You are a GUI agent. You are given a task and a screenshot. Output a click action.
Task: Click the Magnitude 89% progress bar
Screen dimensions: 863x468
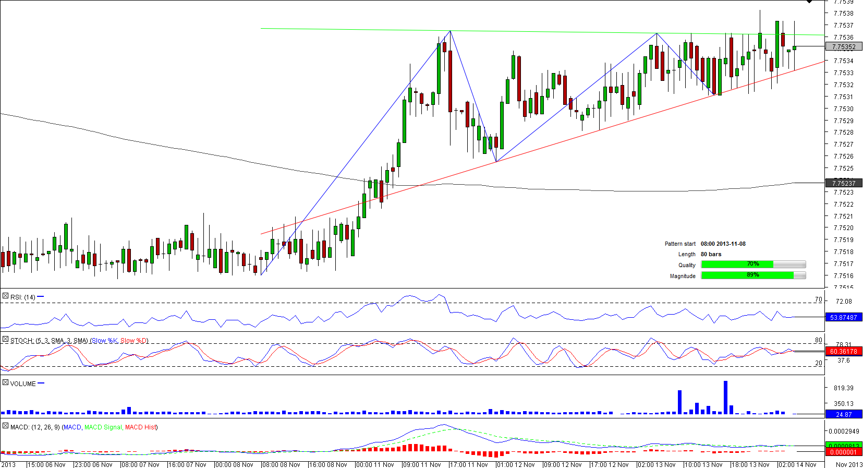click(x=753, y=275)
